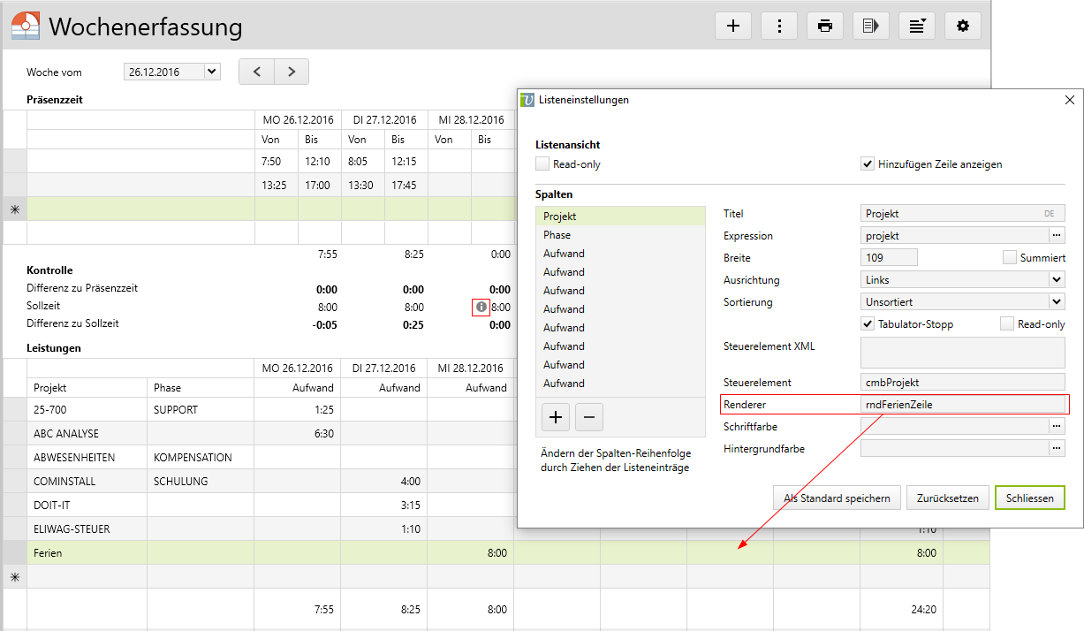
Task: Enable the Listenansicht Read-only checkbox
Action: (542, 163)
